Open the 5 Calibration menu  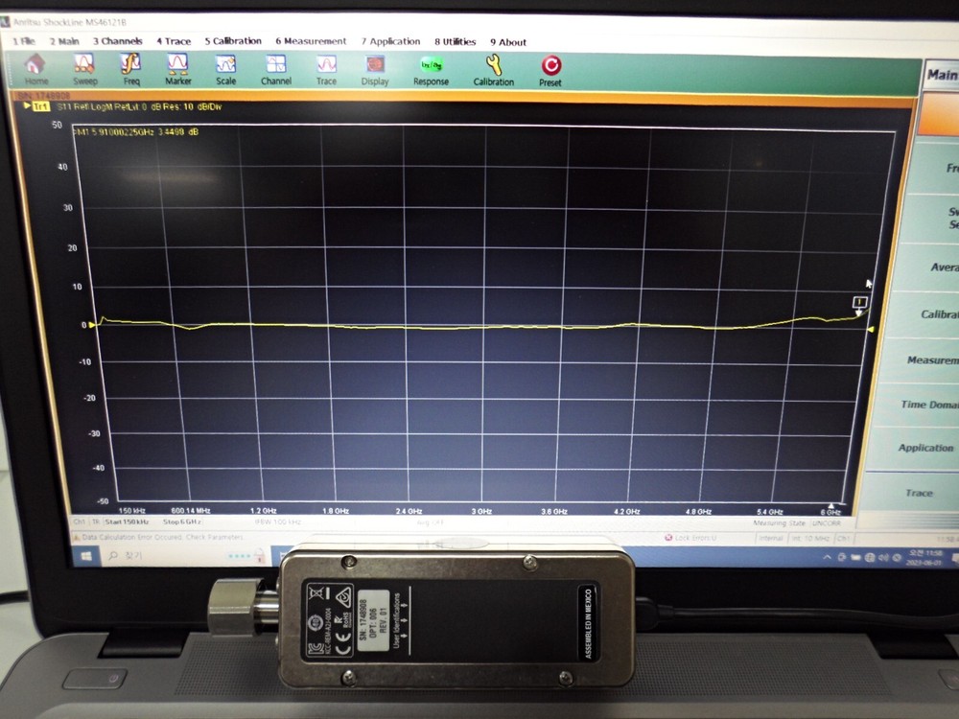[234, 41]
